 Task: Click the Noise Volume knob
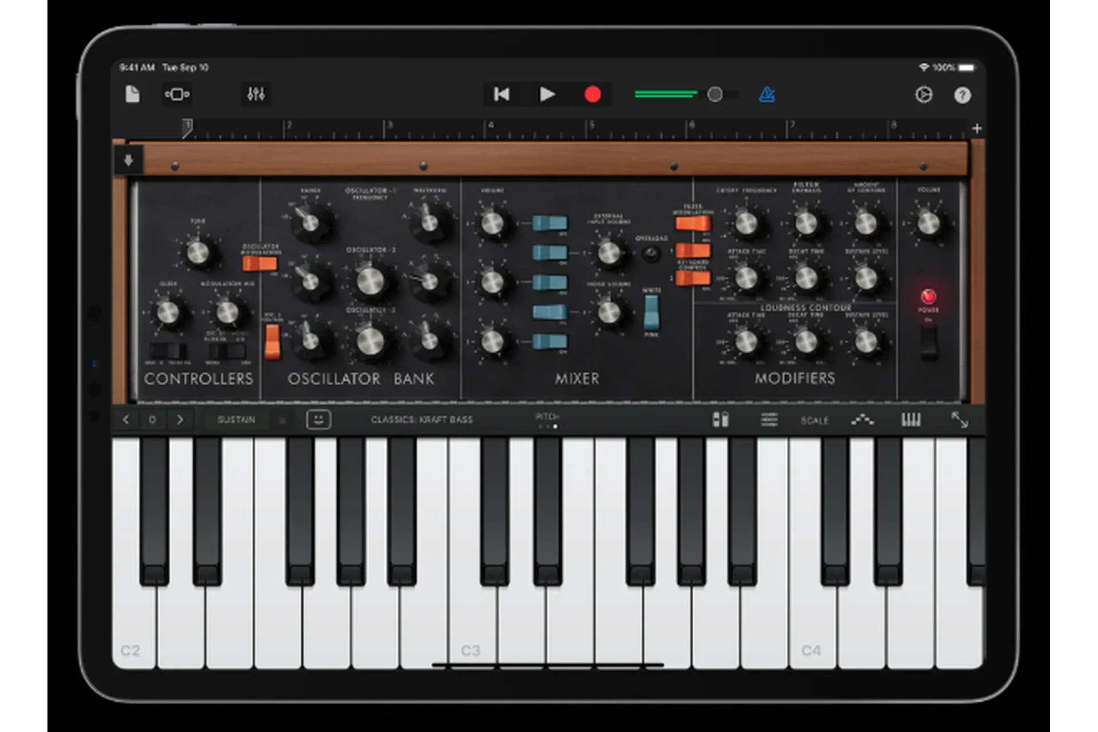pyautogui.click(x=608, y=312)
